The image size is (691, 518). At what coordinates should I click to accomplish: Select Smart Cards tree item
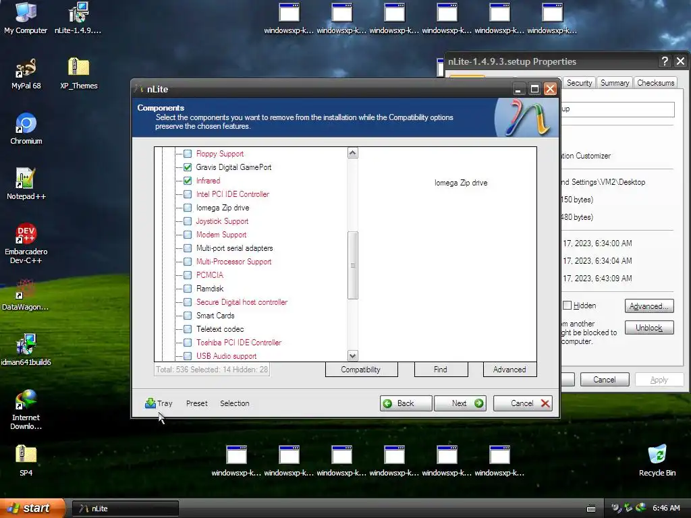click(215, 316)
